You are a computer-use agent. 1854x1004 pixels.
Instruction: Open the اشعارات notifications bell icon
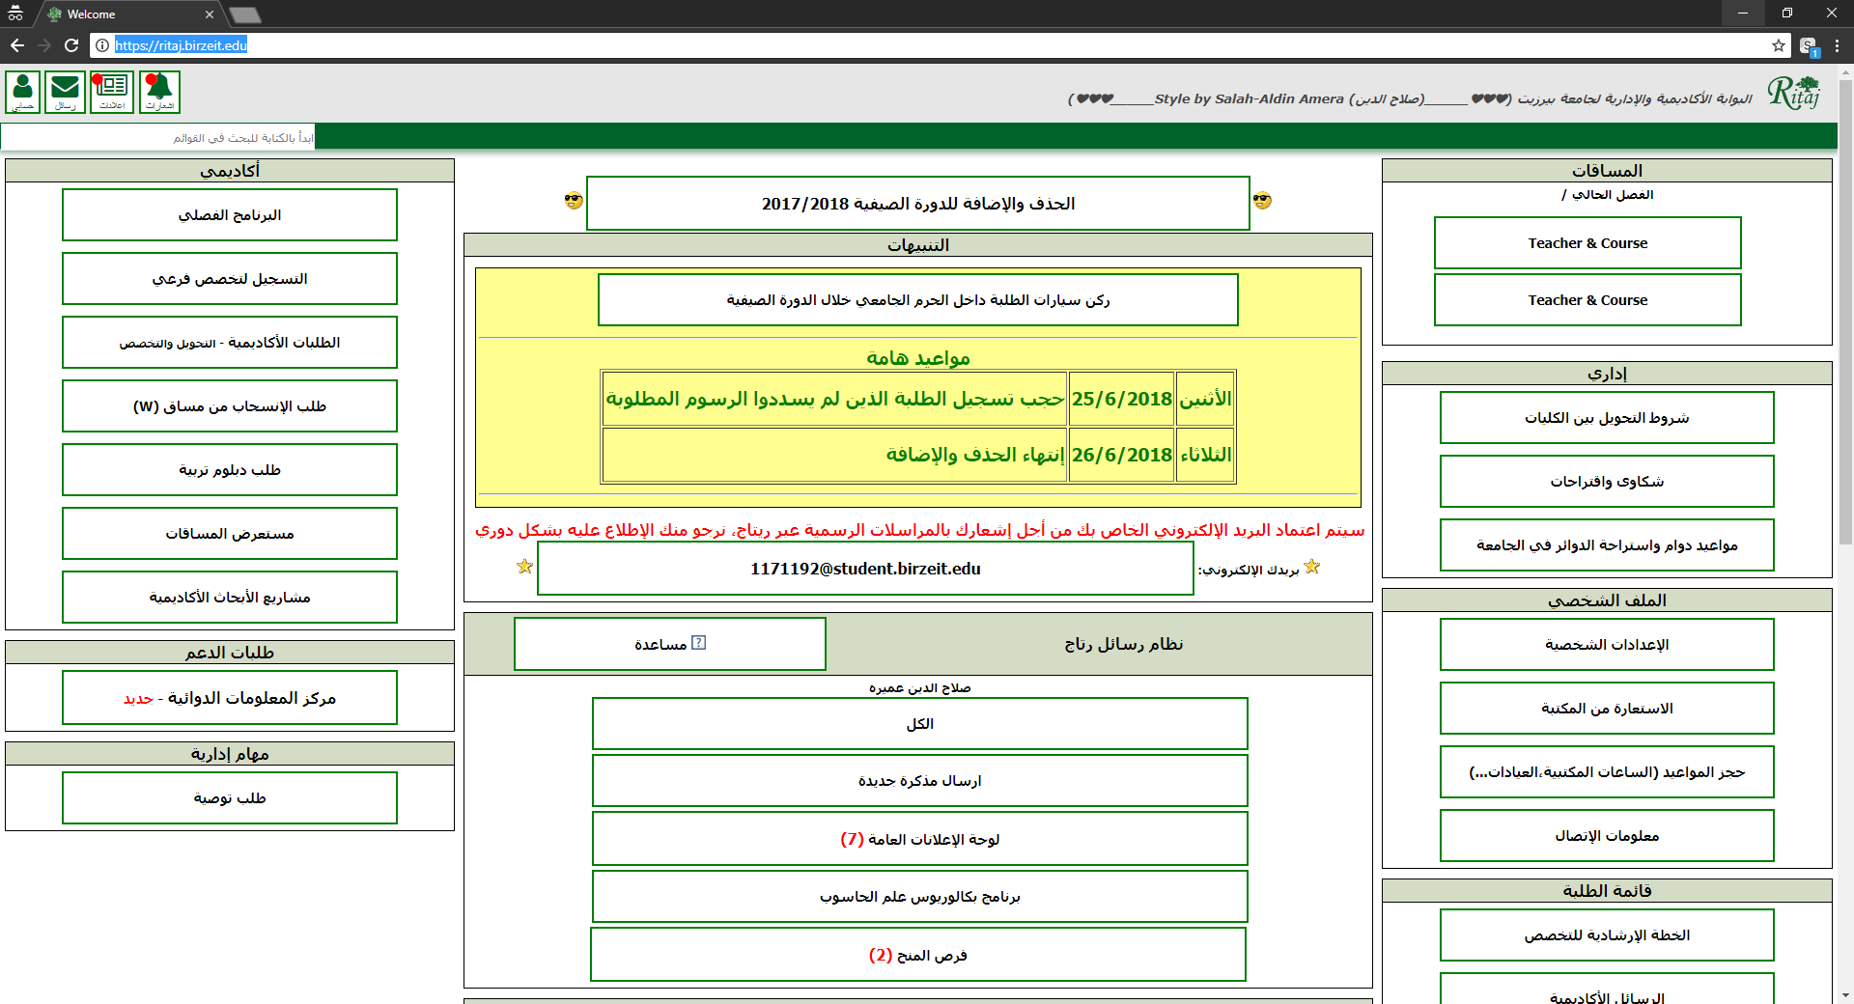pos(159,92)
